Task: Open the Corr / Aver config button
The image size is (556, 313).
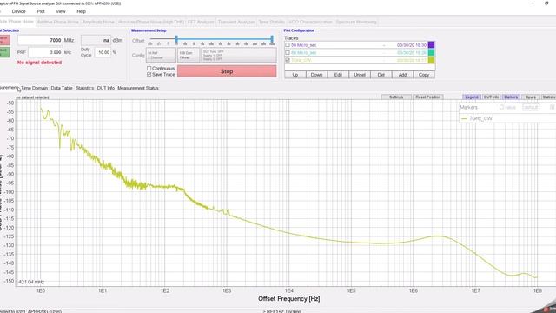Action: click(189, 55)
